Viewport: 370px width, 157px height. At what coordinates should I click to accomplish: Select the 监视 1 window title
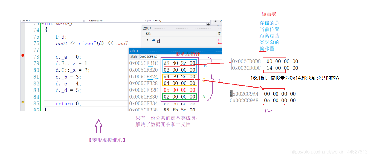(147, 28)
